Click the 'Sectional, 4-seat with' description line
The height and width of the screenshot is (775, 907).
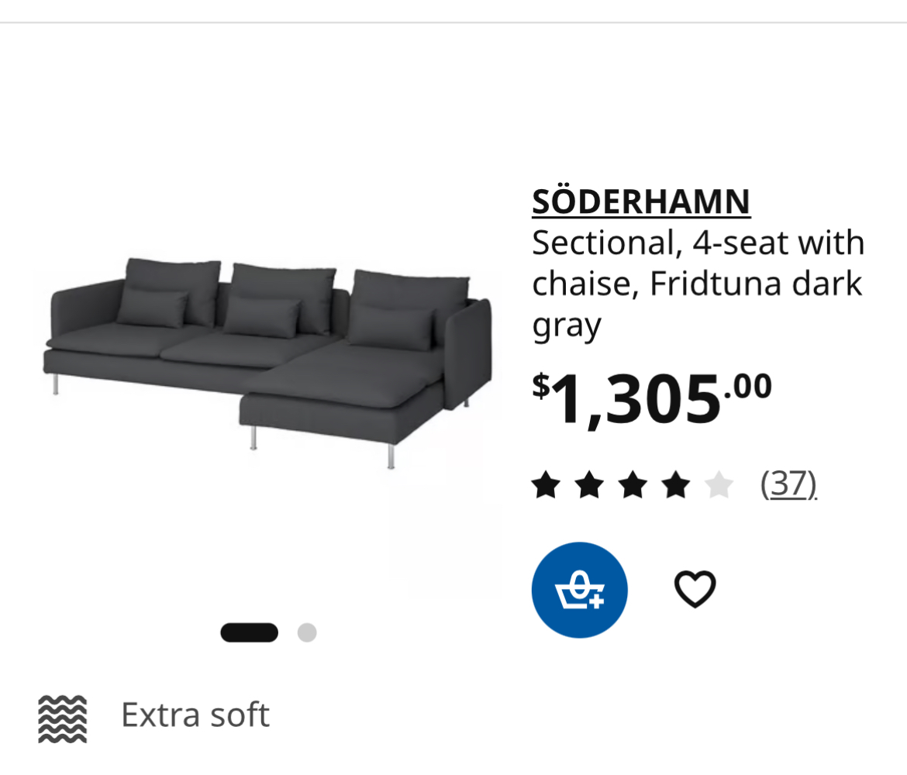[698, 243]
